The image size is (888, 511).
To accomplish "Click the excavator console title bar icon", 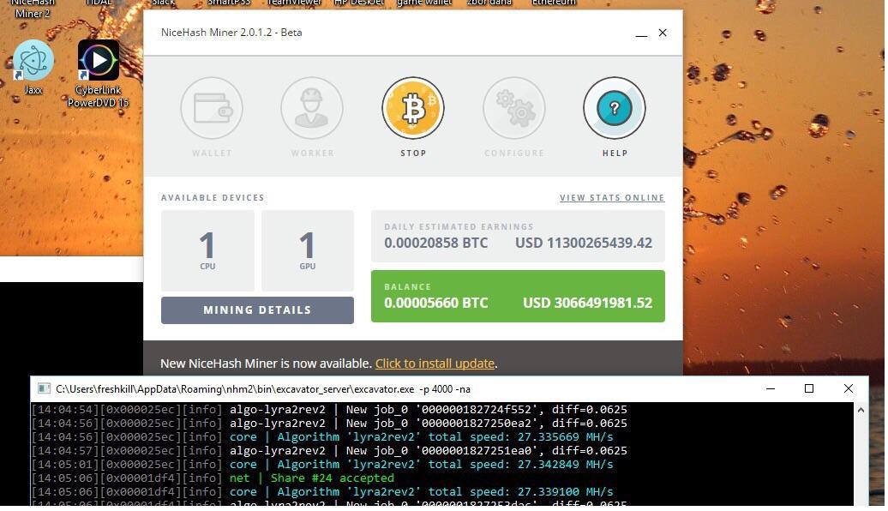I will (x=44, y=388).
